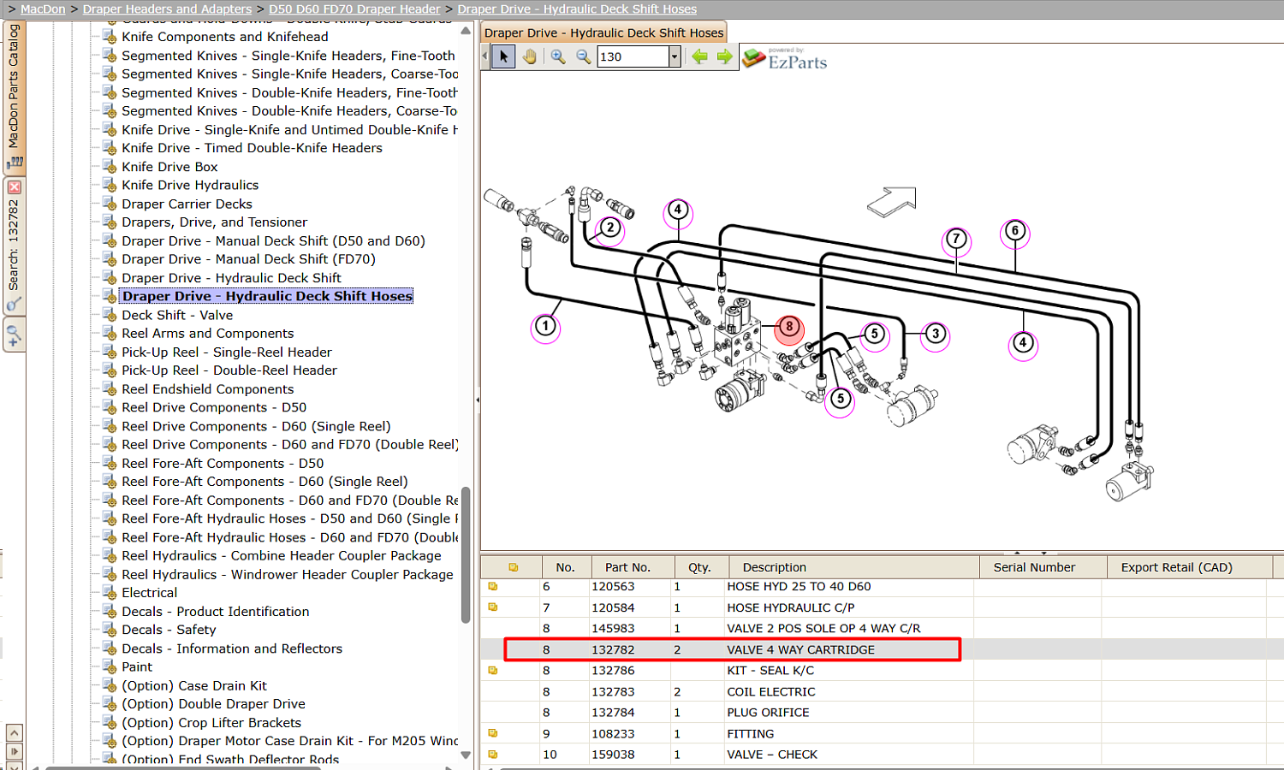
Task: Open Reel Drive Components - D50
Action: click(214, 407)
